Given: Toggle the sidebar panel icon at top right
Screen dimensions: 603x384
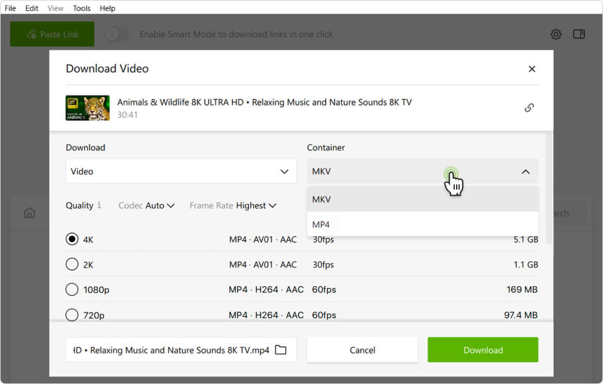Looking at the screenshot, I should click(x=579, y=35).
